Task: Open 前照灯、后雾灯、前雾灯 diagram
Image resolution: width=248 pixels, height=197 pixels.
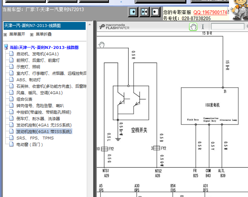Action: (38, 60)
